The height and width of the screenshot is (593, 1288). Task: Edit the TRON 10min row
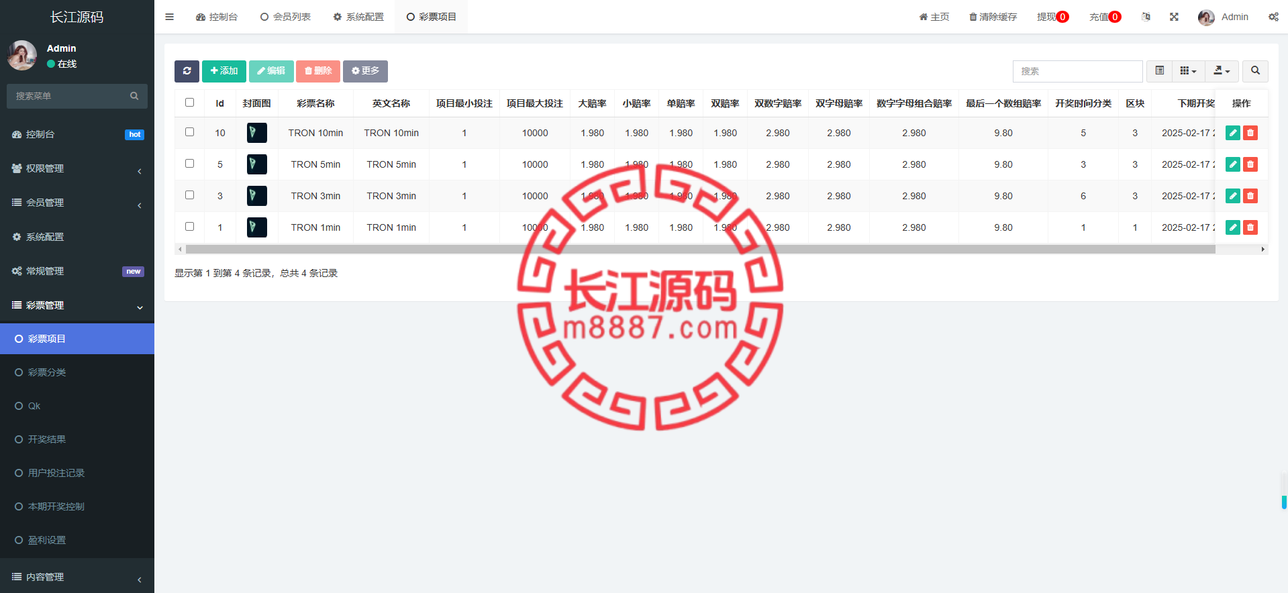[1233, 133]
